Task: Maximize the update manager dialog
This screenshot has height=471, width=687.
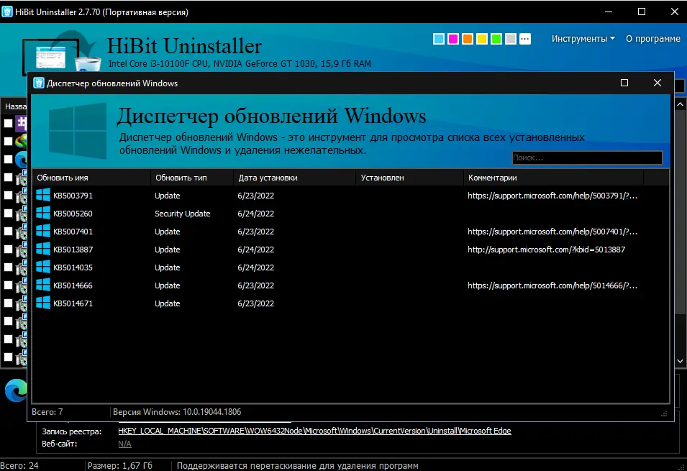Action: (624, 83)
